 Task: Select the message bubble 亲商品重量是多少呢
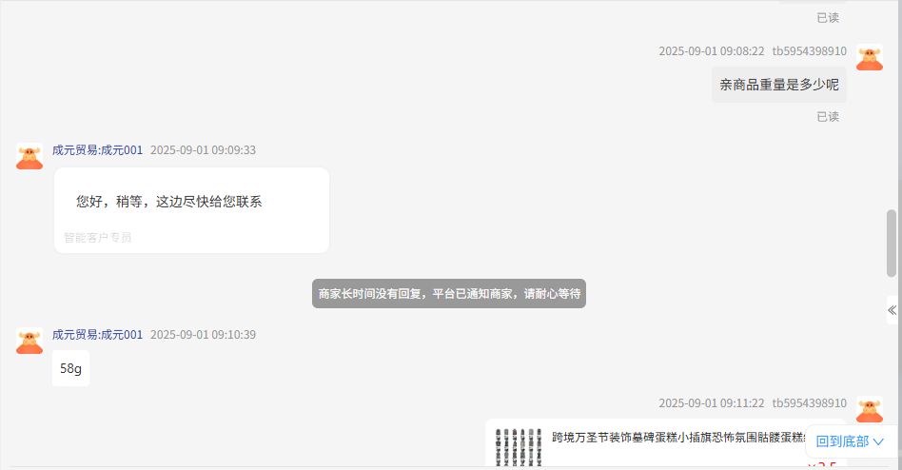pyautogui.click(x=779, y=85)
